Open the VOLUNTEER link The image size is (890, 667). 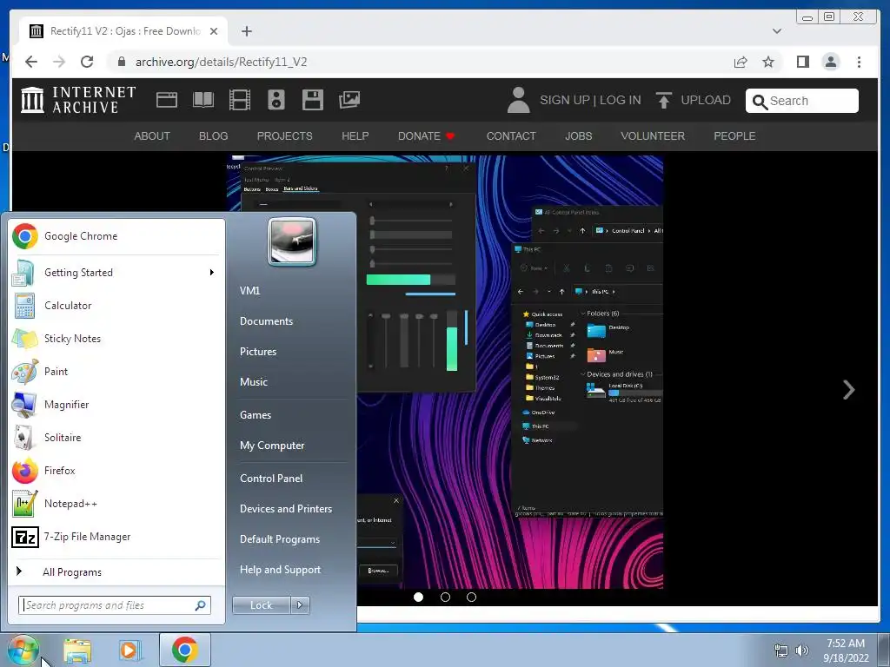click(653, 136)
